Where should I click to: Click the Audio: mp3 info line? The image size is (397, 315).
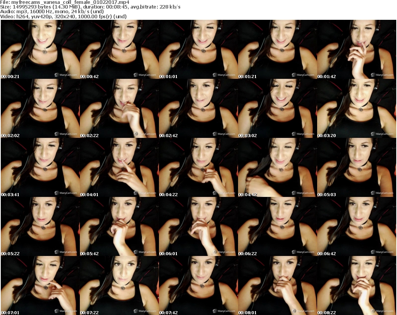coord(52,11)
